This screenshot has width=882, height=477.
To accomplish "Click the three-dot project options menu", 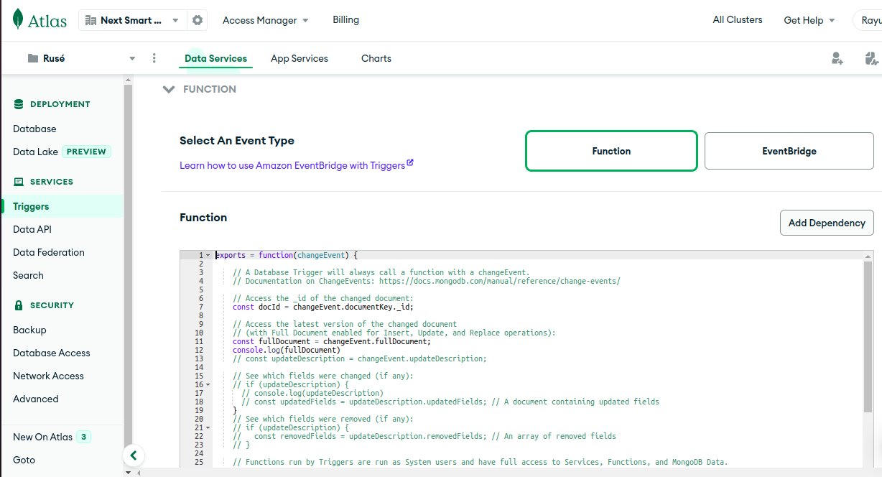I will coord(154,58).
